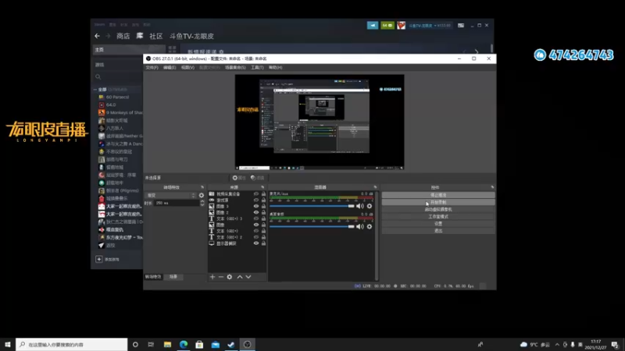Open 麦克风/Aux audio settings gear
Viewport: 625px width, 351px height.
tap(370, 206)
